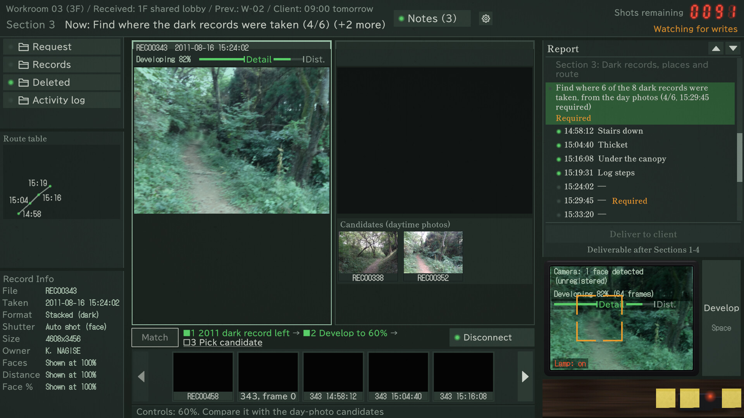The width and height of the screenshot is (744, 418).
Task: Click the 15:19 route table point
Action: pyautogui.click(x=50, y=187)
